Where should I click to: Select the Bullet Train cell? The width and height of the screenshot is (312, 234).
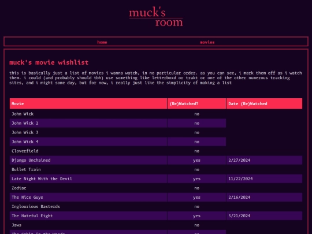pos(88,169)
